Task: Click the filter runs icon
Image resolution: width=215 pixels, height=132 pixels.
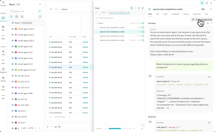Action: point(11,17)
